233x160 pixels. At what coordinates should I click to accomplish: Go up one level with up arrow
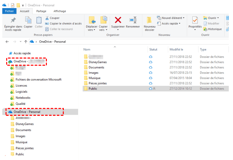tap(26, 42)
